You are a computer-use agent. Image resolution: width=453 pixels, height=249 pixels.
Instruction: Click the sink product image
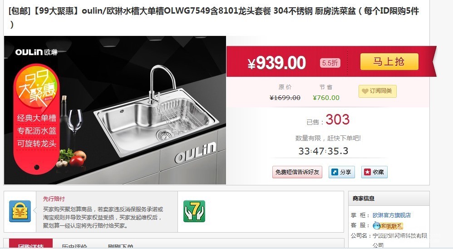click(x=115, y=110)
